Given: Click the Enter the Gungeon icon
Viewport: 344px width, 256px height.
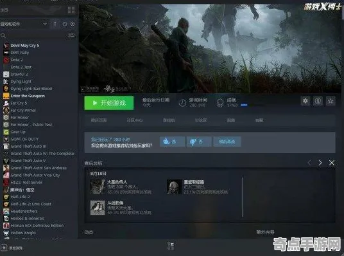Looking at the screenshot, I should coord(6,96).
